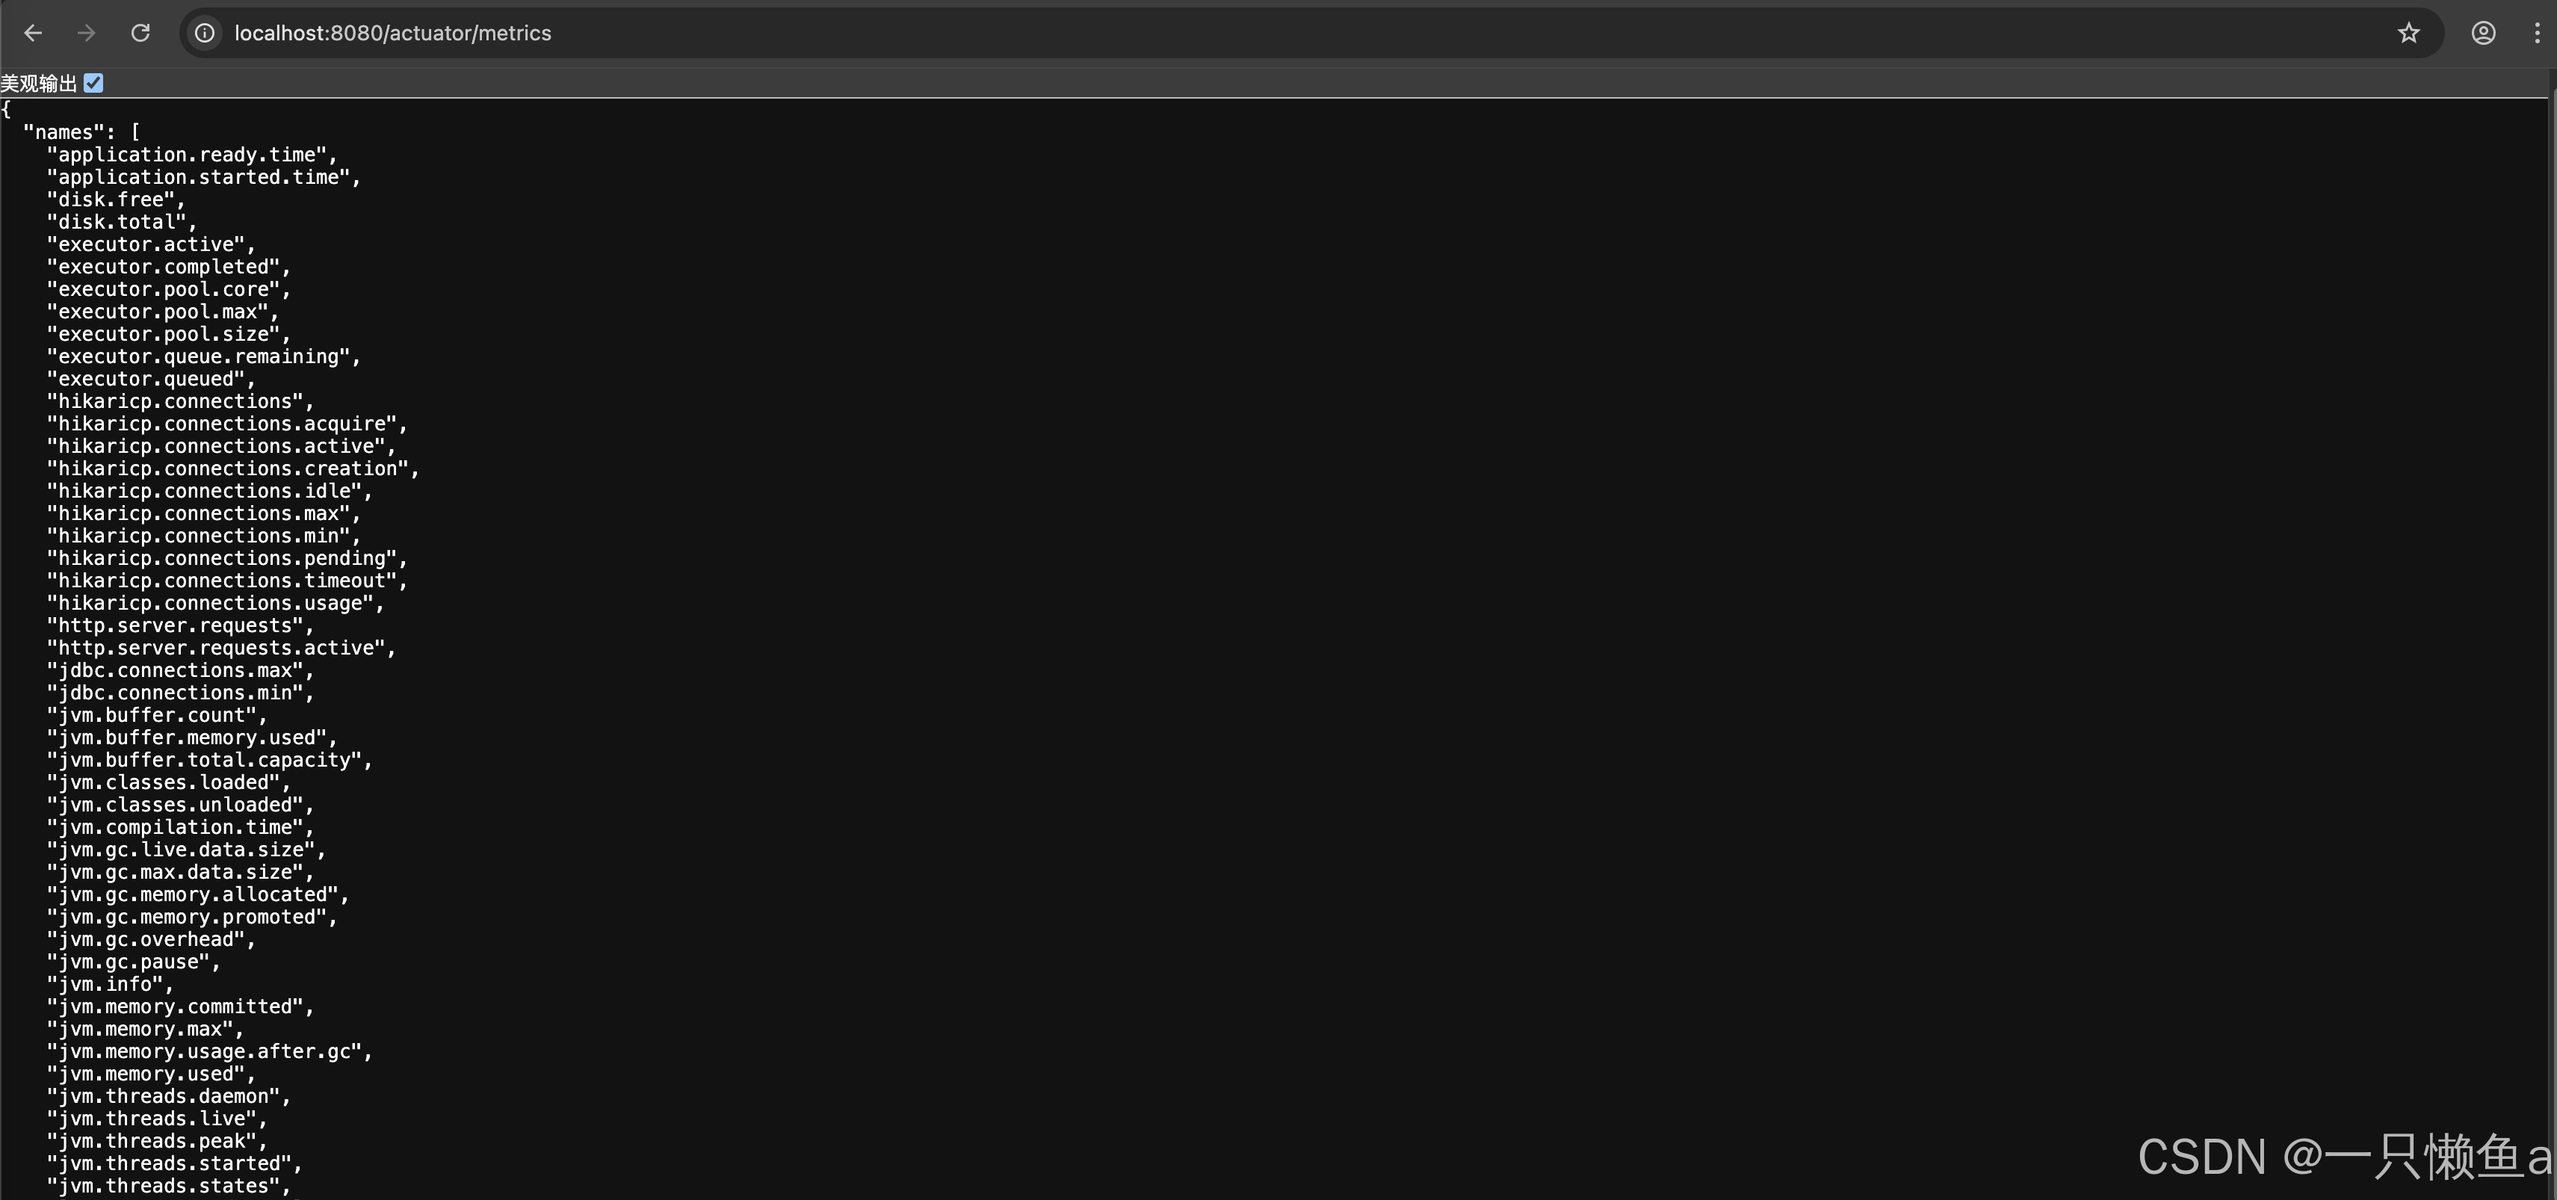The width and height of the screenshot is (2557, 1200).
Task: Go forward with the browser arrow
Action: point(87,33)
